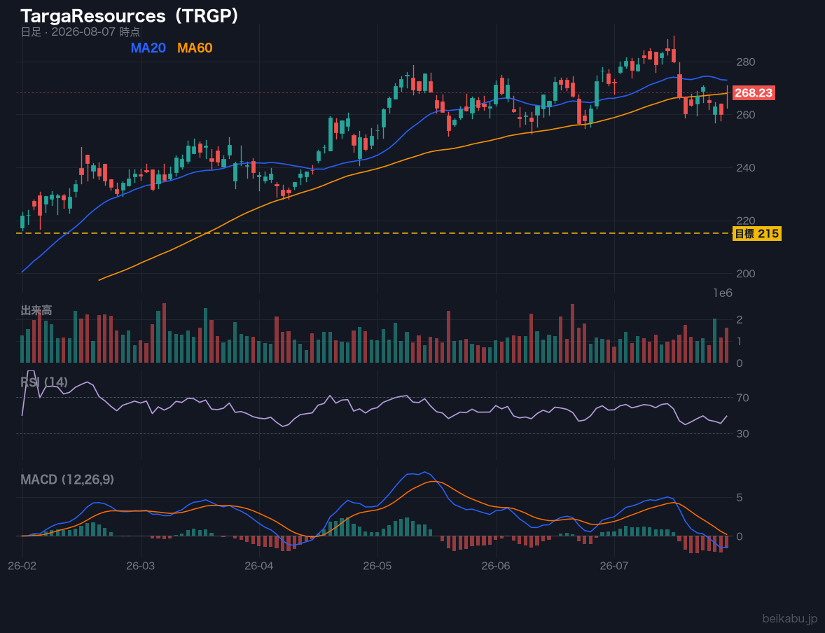Click the 1e6 volume scale label

[x=723, y=293]
